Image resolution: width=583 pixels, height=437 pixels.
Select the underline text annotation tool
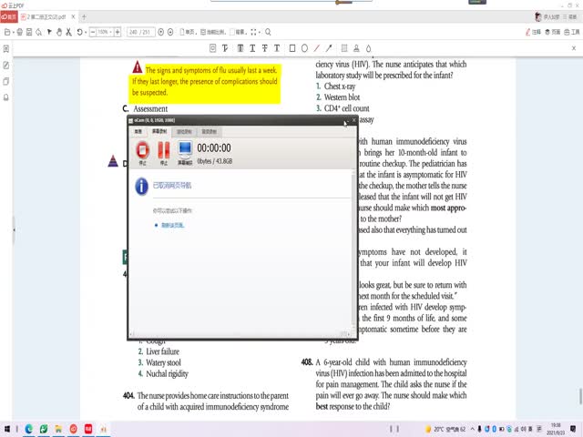coord(252,48)
